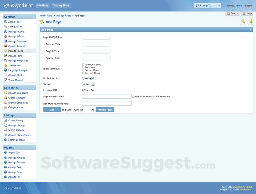Click the eSyndiCat logo in header
The width and height of the screenshot is (256, 194).
pos(18,5)
